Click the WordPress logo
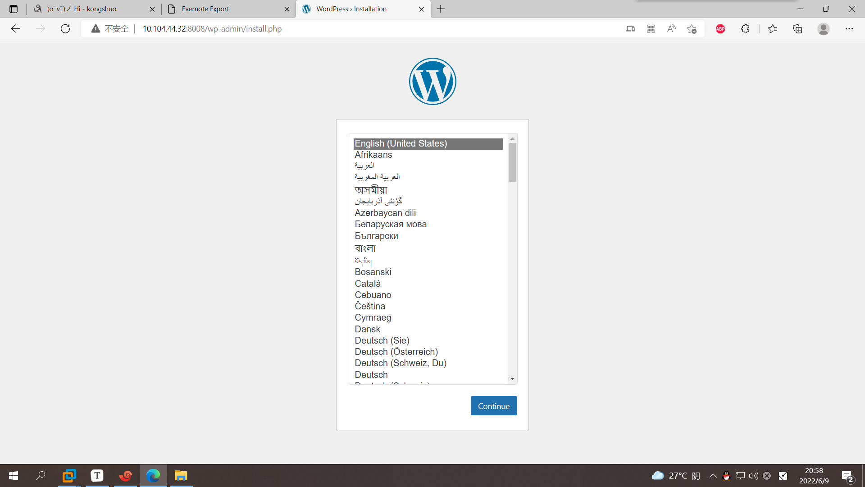865x487 pixels. coord(432,82)
